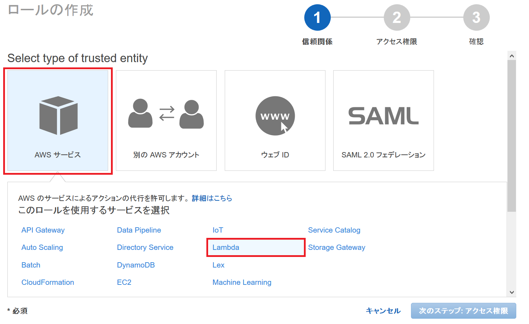Viewport: 529px width, 324px height.
Task: Click the Select type of trusted entity heading
Action: click(78, 58)
